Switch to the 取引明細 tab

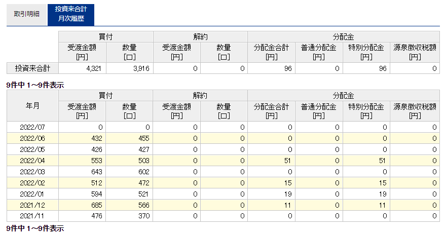tap(27, 15)
